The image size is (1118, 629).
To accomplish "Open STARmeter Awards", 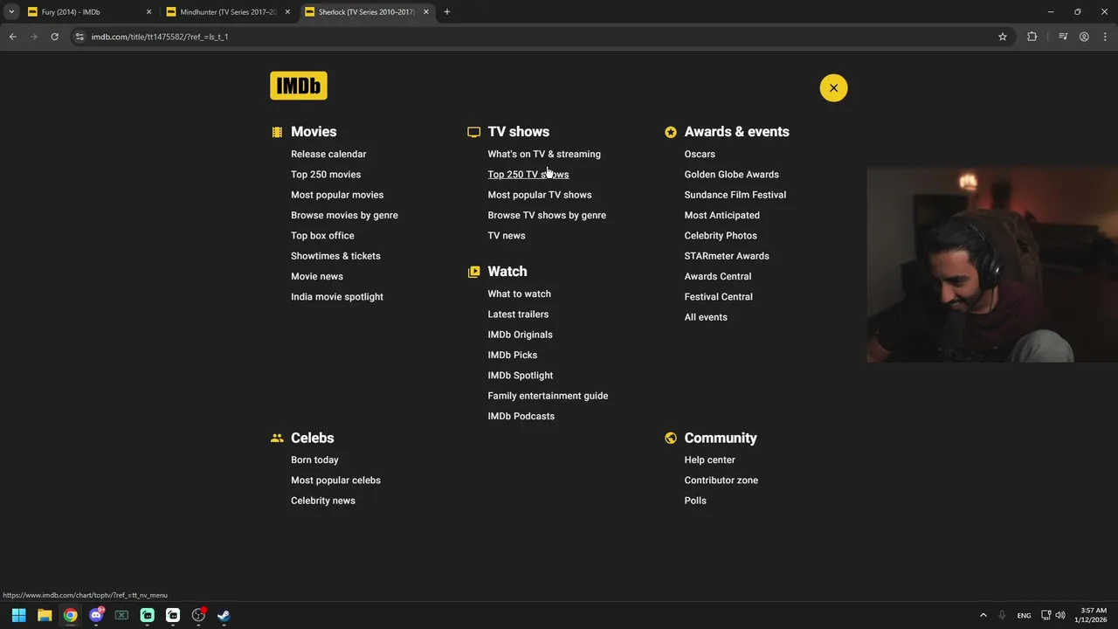I will point(727,256).
